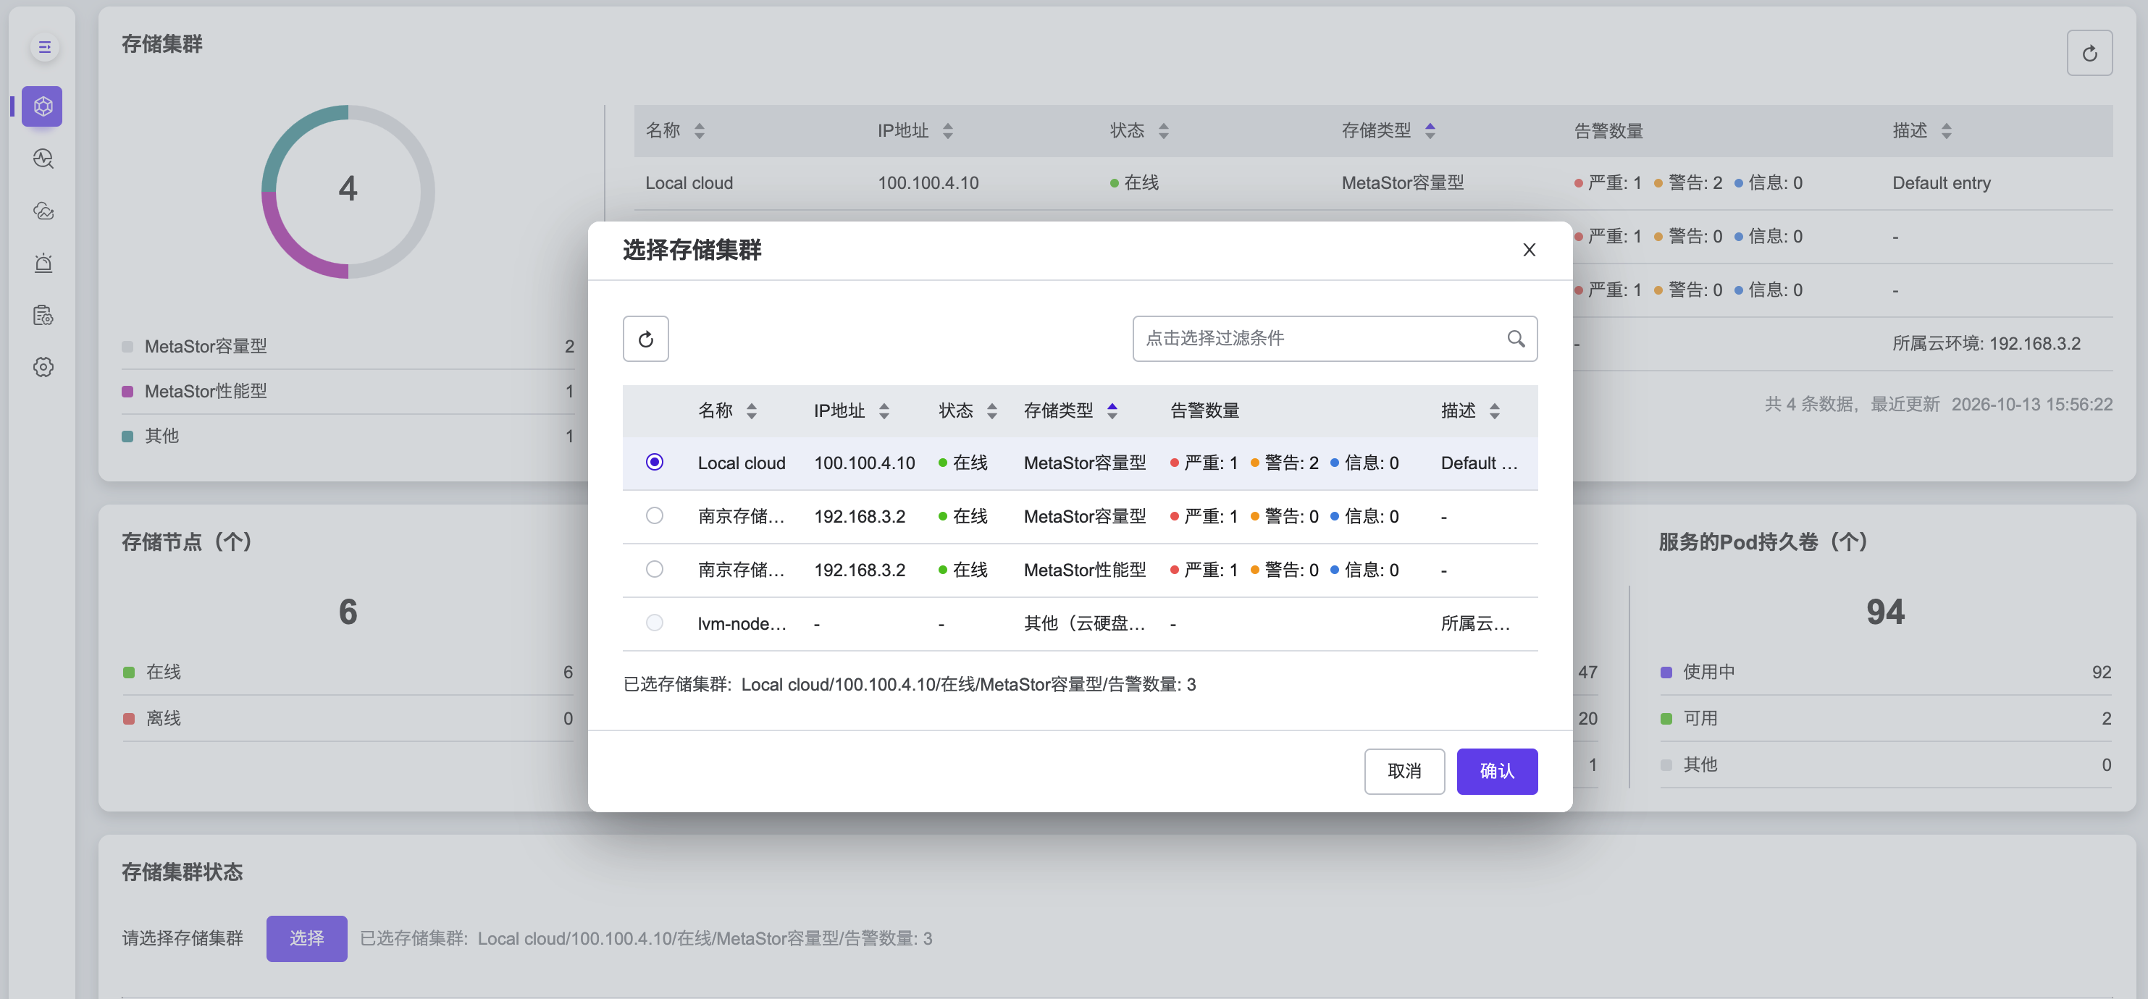Click Default entry cell in background table
Image resolution: width=2148 pixels, height=999 pixels.
pyautogui.click(x=1941, y=183)
